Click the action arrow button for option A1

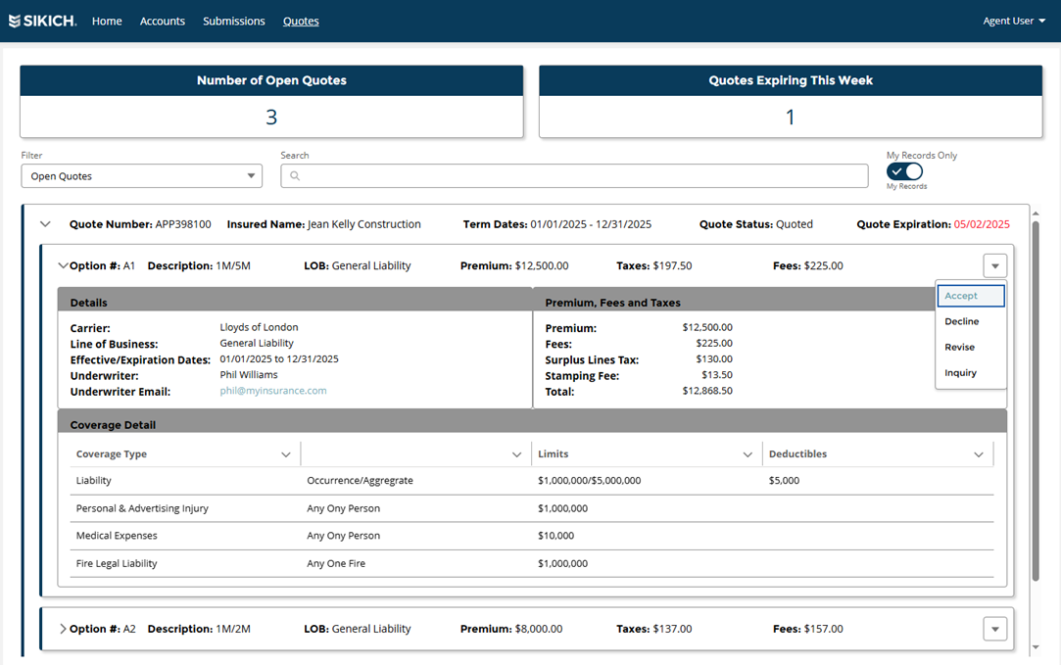point(994,265)
